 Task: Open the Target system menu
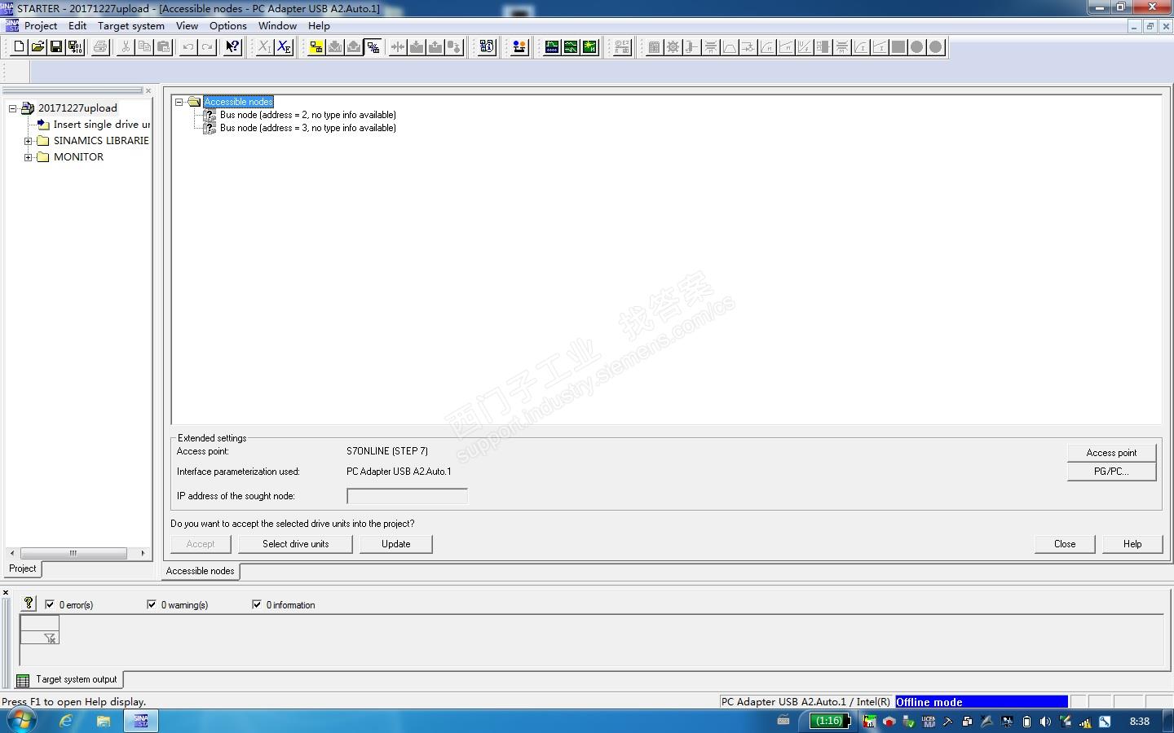(x=131, y=26)
